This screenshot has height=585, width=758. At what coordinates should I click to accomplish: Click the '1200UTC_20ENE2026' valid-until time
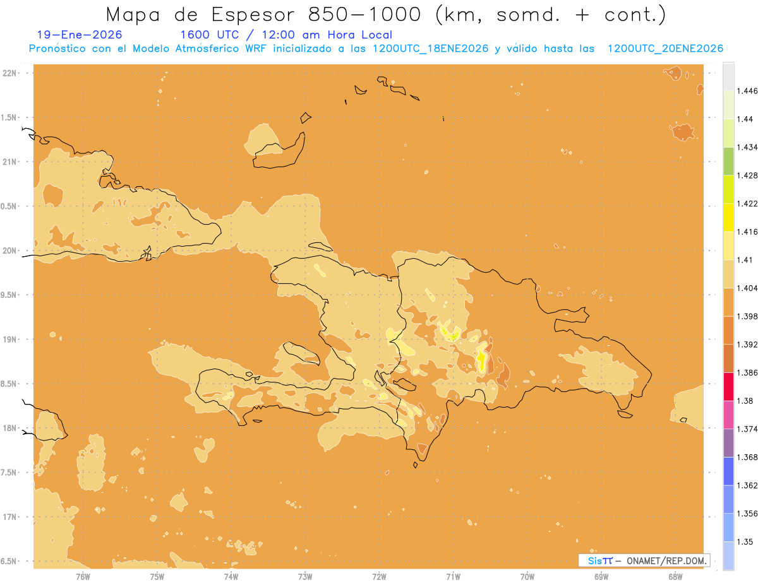665,49
